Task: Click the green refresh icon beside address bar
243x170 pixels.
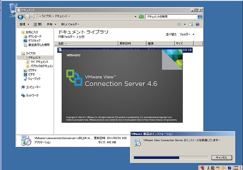Action: click(x=141, y=16)
